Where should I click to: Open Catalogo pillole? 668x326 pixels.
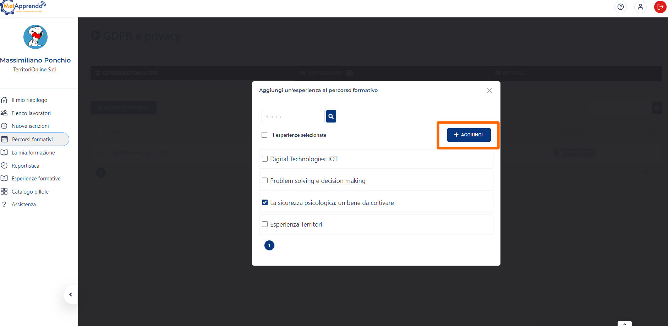[x=30, y=192]
